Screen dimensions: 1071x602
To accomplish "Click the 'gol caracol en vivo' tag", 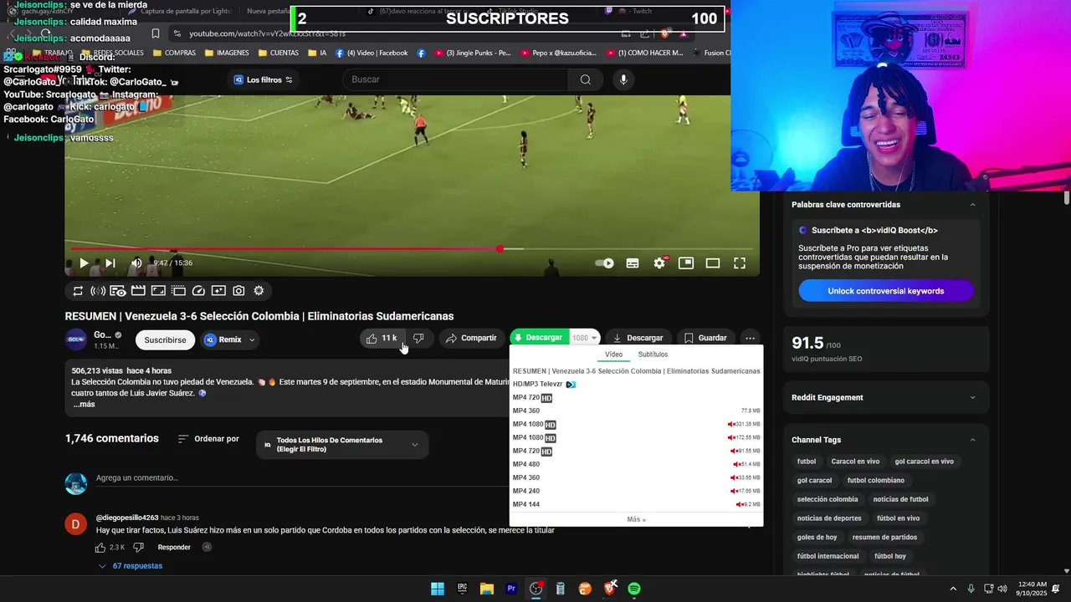I will [924, 462].
